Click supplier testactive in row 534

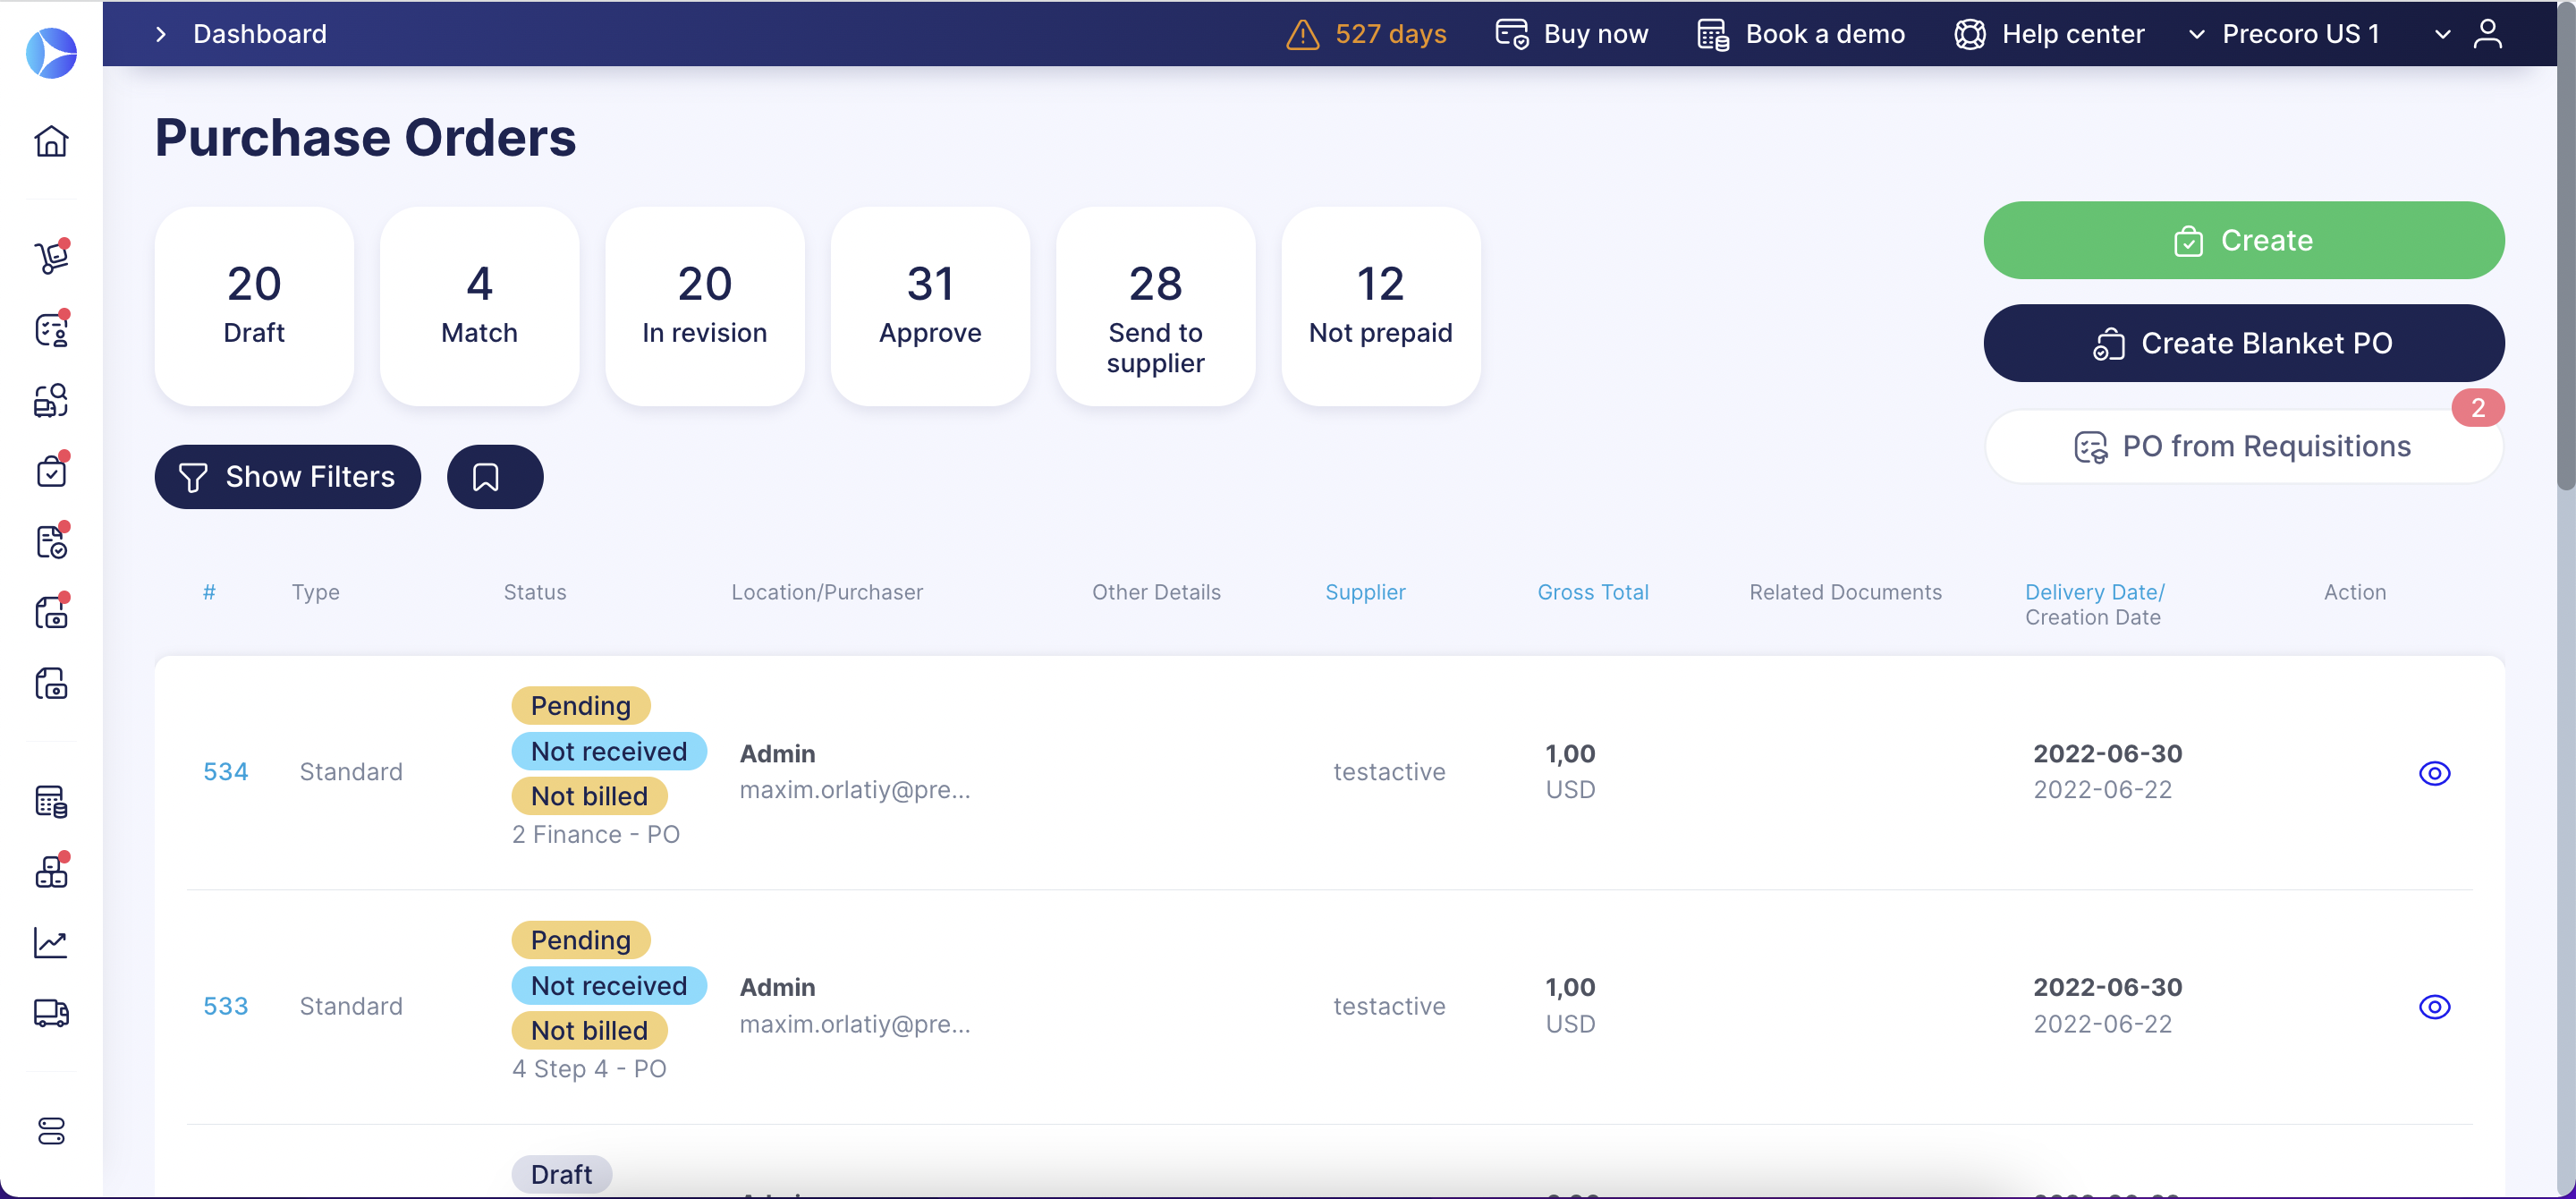(1388, 772)
